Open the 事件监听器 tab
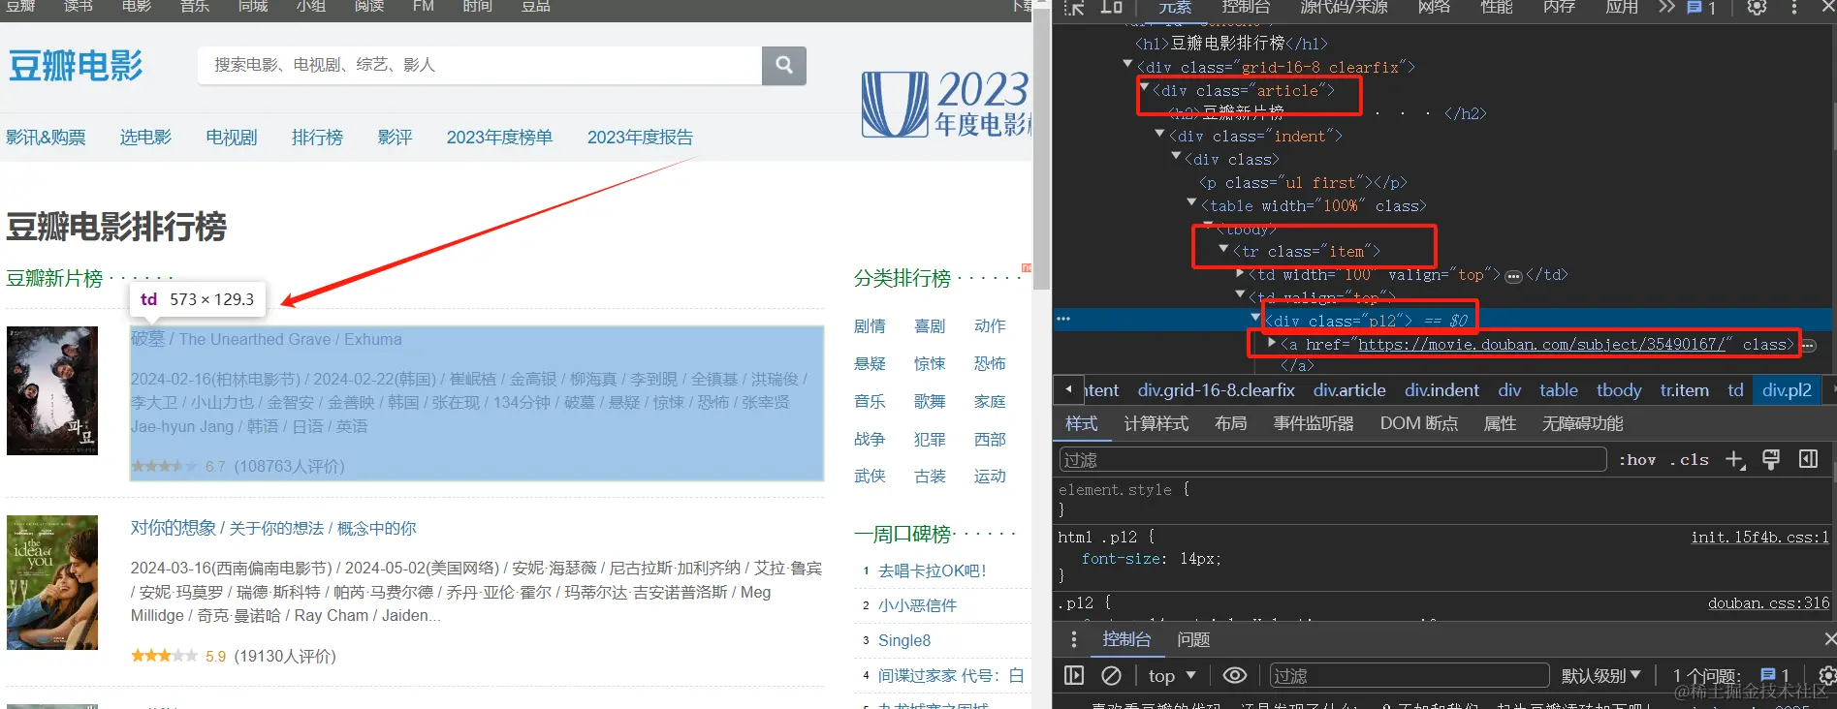Screen dimensions: 1837x709 (1314, 423)
